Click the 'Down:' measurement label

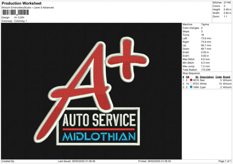point(186,49)
